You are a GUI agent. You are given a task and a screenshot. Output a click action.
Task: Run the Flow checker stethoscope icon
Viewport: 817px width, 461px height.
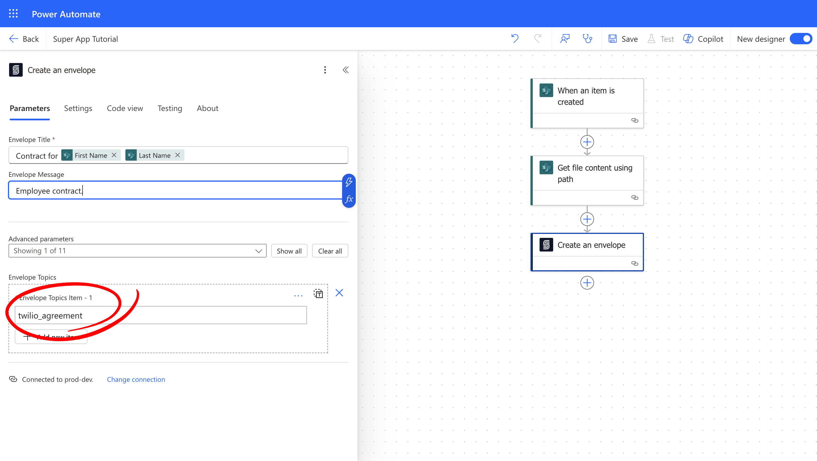588,38
